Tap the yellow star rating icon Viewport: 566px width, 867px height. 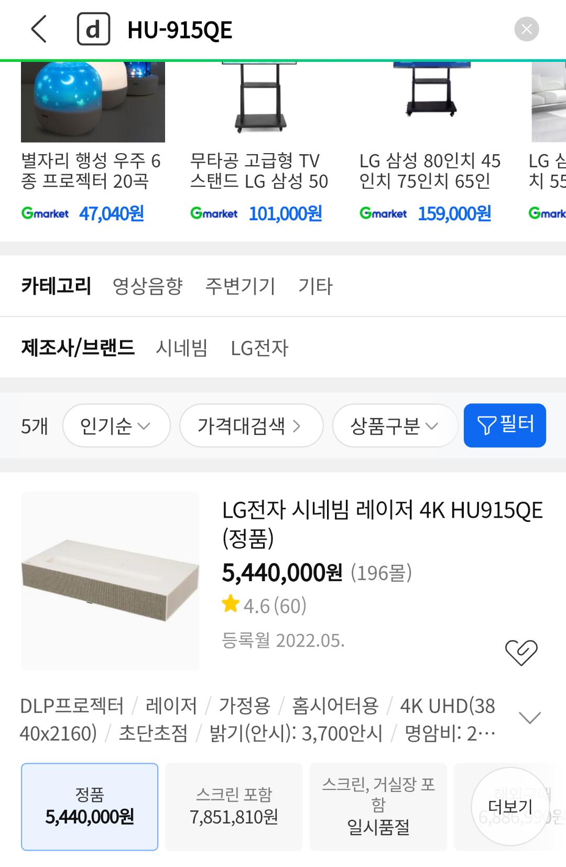click(231, 604)
